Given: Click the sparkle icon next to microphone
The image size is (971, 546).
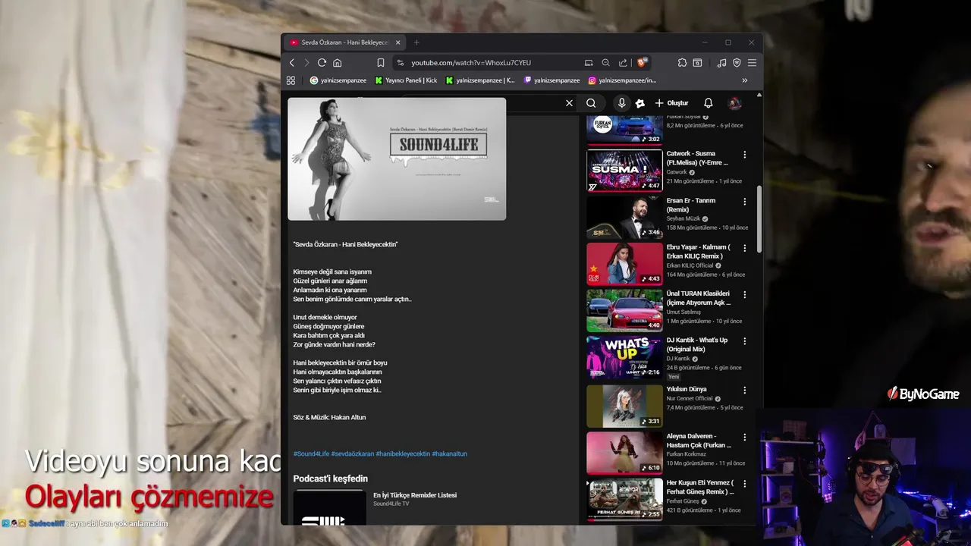Looking at the screenshot, I should [640, 103].
